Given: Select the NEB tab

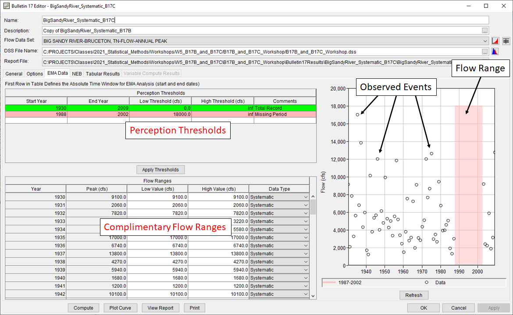Looking at the screenshot, I should coord(77,73).
